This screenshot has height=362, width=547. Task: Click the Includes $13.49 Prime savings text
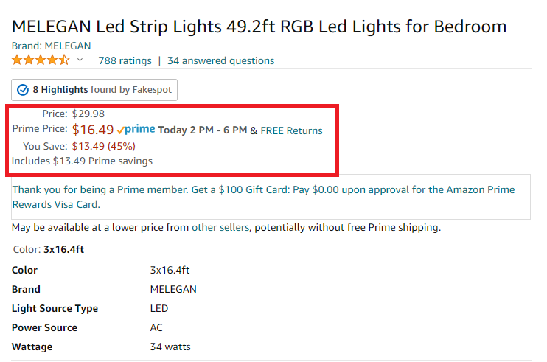coord(82,161)
